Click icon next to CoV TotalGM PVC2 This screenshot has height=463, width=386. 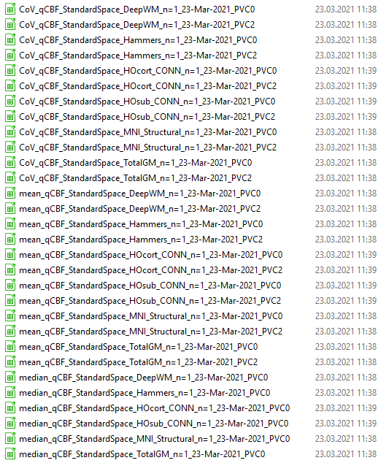[x=10, y=178]
